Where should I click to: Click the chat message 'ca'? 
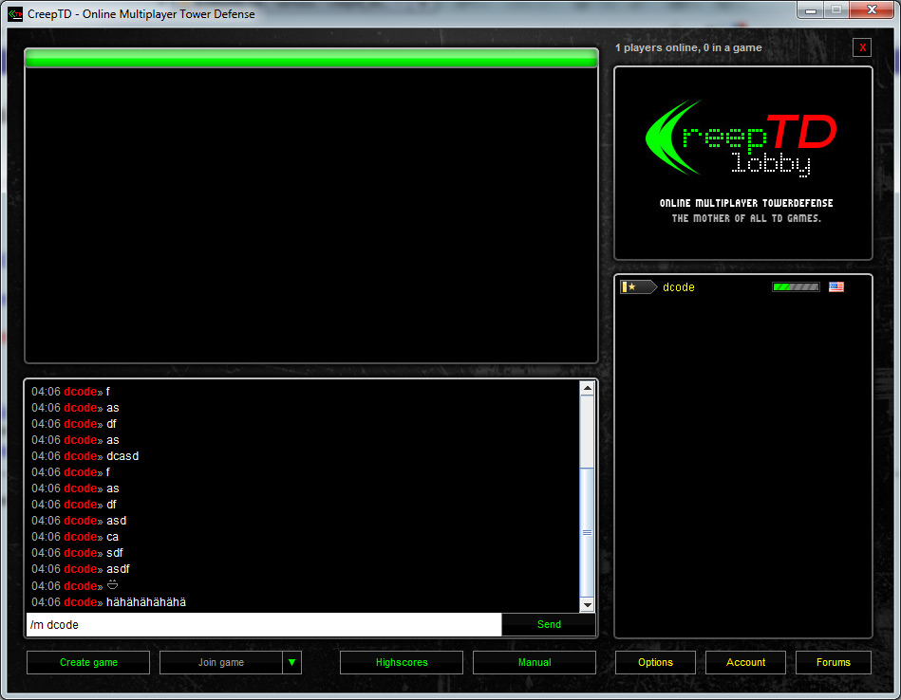pyautogui.click(x=113, y=536)
